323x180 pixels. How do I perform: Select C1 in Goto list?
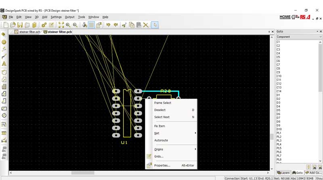click(278, 42)
